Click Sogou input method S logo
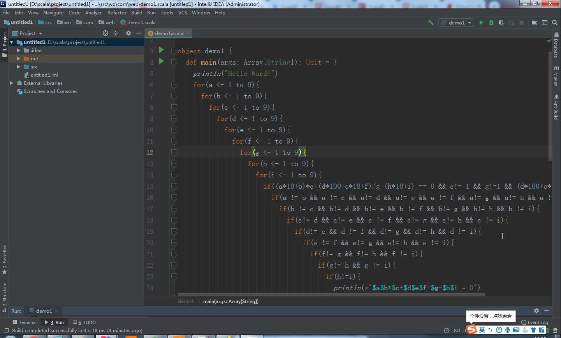The width and height of the screenshot is (561, 338). tap(471, 329)
